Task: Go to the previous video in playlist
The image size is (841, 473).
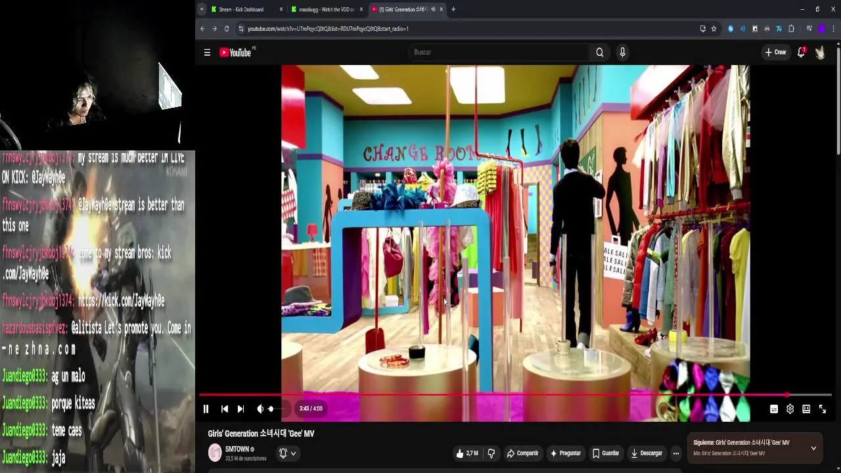Action: coord(224,409)
